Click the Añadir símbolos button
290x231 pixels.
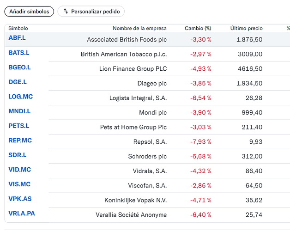[29, 12]
